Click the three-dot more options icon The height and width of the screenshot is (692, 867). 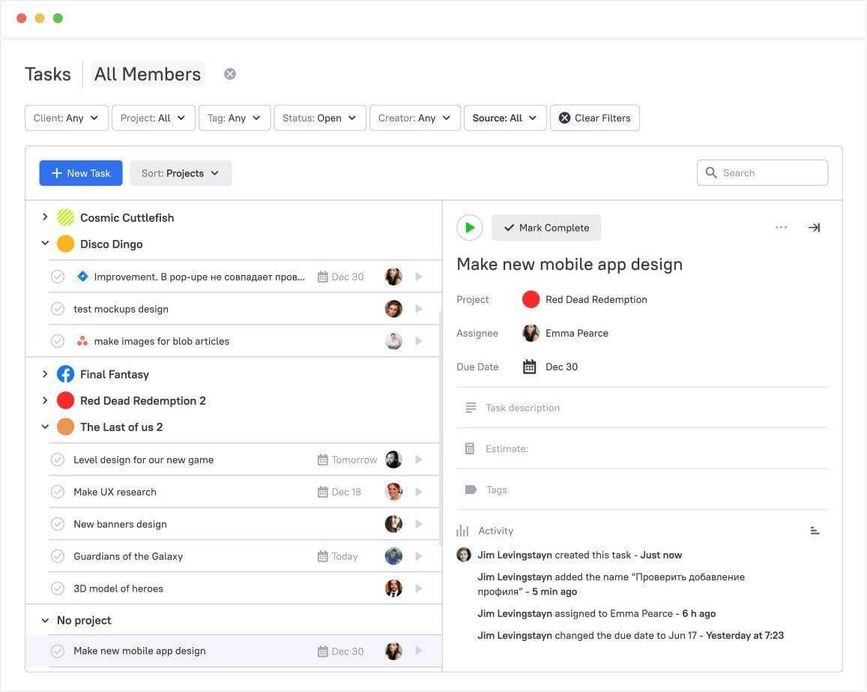pyautogui.click(x=781, y=227)
